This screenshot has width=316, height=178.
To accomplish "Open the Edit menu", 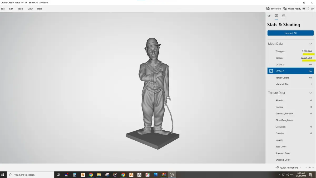I will click(x=11, y=9).
